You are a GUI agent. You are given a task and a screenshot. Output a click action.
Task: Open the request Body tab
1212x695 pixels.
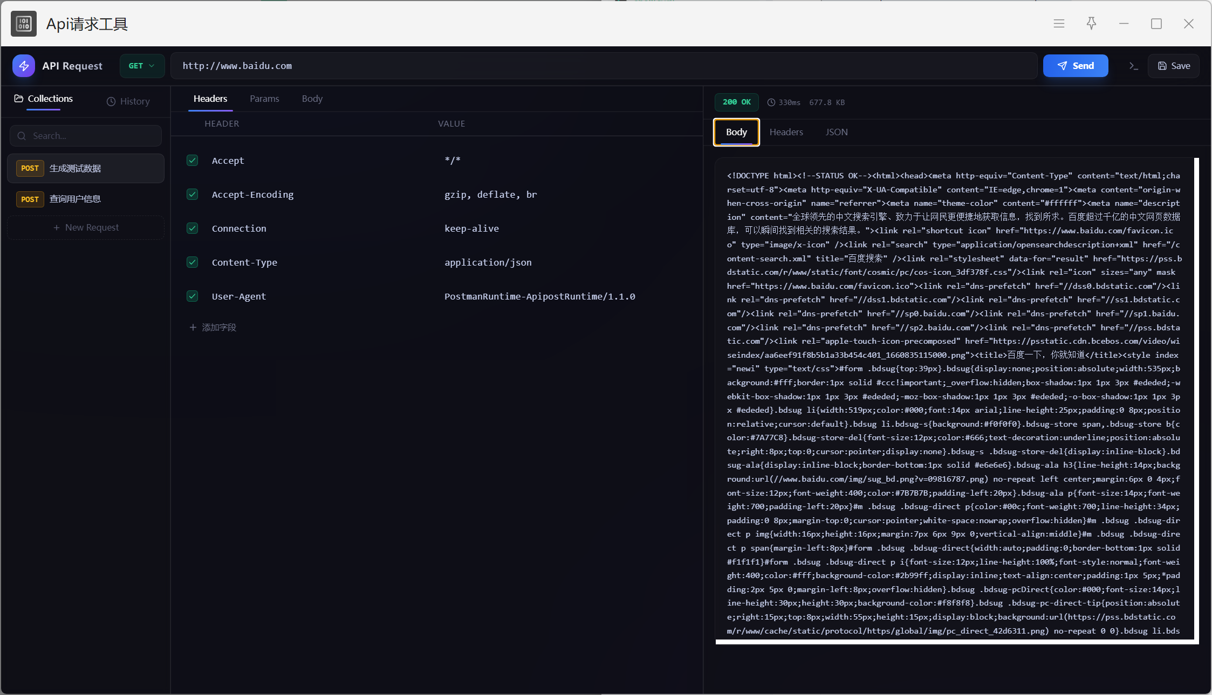pos(312,99)
